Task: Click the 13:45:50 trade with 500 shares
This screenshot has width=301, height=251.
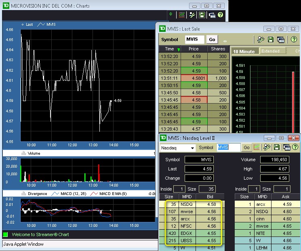Action: pos(194,93)
